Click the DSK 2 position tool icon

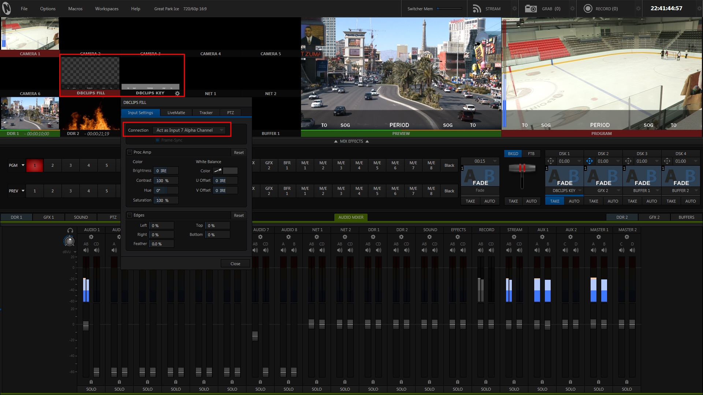tap(589, 161)
